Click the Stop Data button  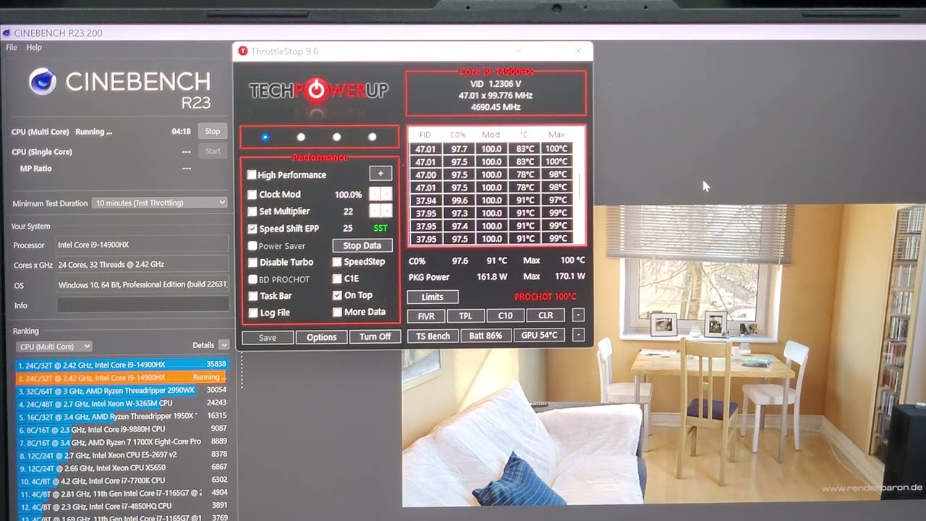tap(362, 245)
